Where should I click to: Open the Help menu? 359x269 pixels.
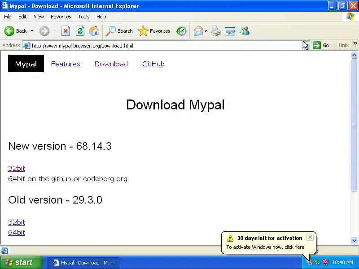[101, 17]
